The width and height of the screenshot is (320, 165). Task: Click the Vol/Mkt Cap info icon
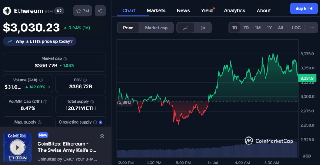coord(45,101)
